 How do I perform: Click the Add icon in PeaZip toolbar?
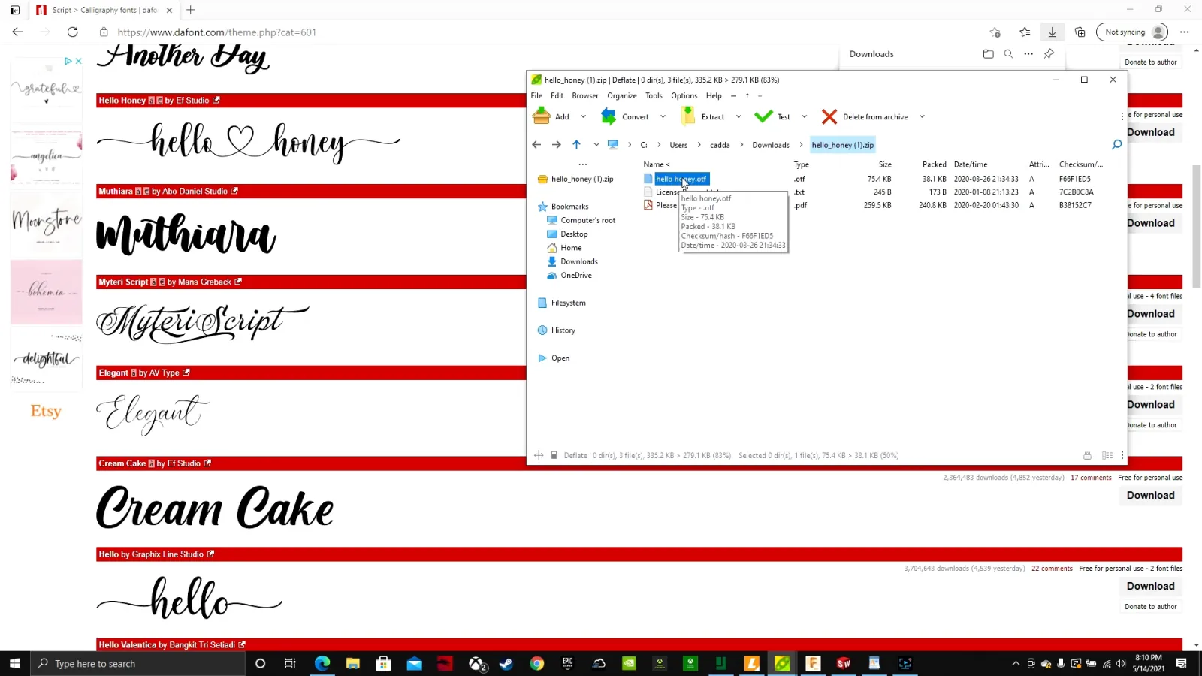click(x=541, y=116)
